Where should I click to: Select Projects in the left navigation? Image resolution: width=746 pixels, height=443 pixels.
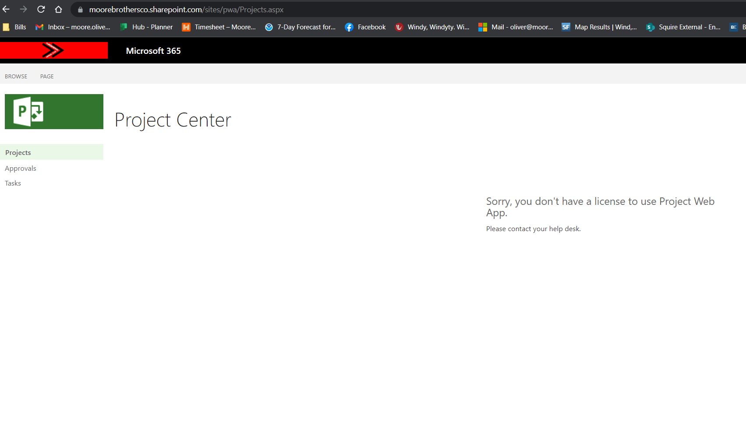pos(52,152)
